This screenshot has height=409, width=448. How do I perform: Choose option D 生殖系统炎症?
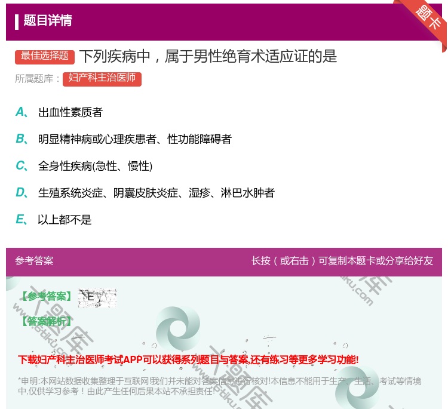pyautogui.click(x=145, y=193)
